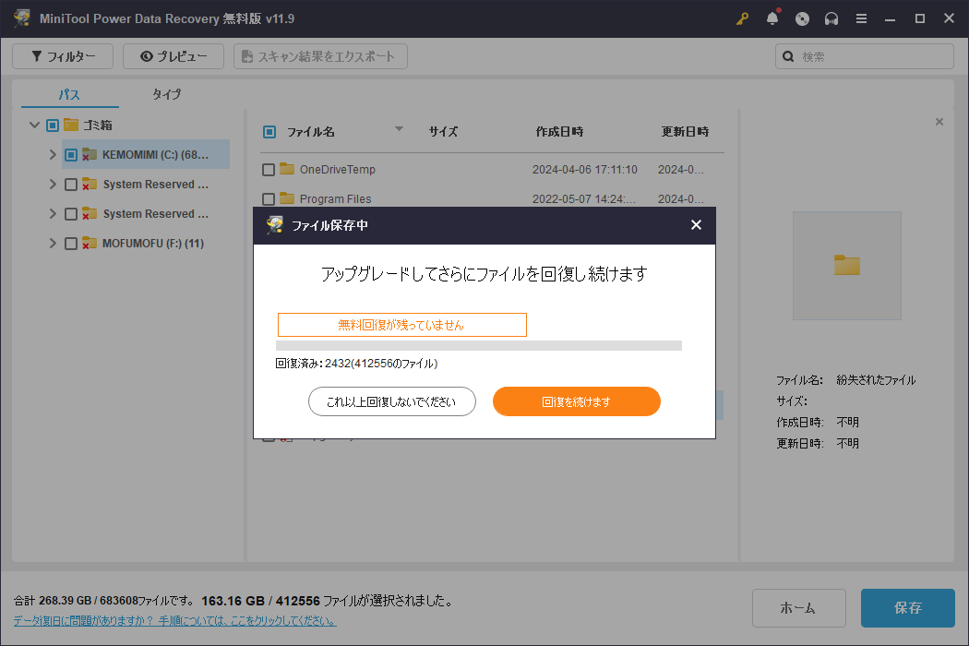
Task: Close the preview panel with the x icon
Action: pos(939,122)
